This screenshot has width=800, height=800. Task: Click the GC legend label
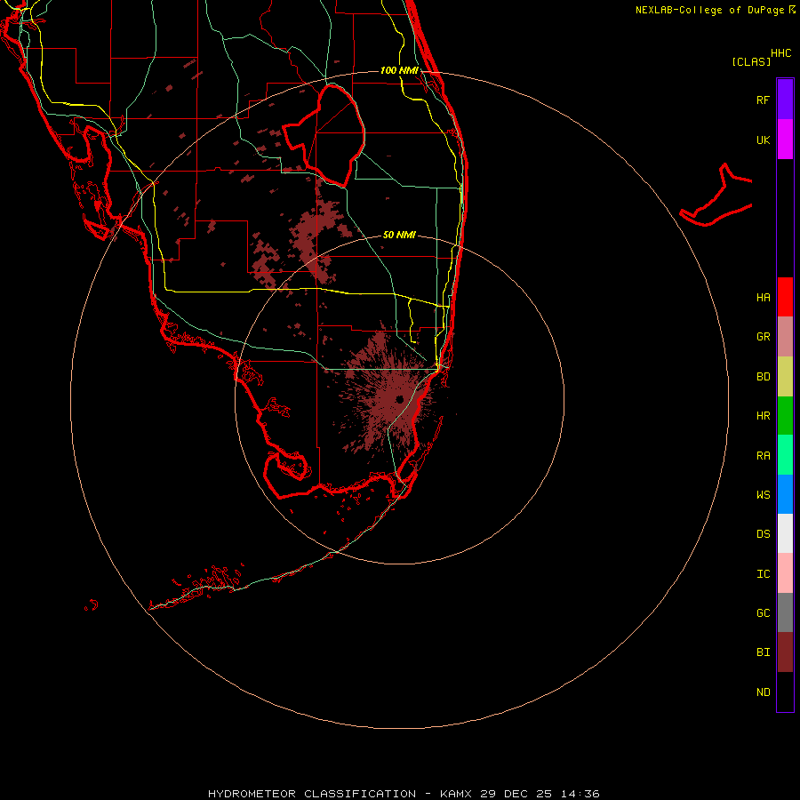click(763, 613)
